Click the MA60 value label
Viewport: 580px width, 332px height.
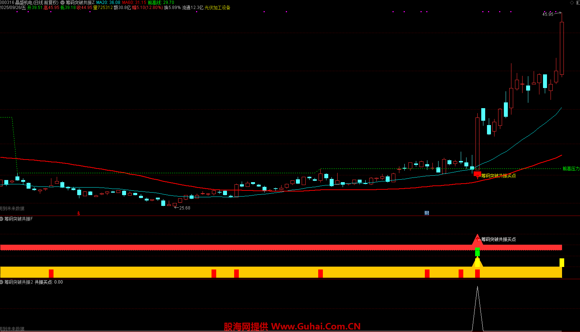tap(134, 3)
